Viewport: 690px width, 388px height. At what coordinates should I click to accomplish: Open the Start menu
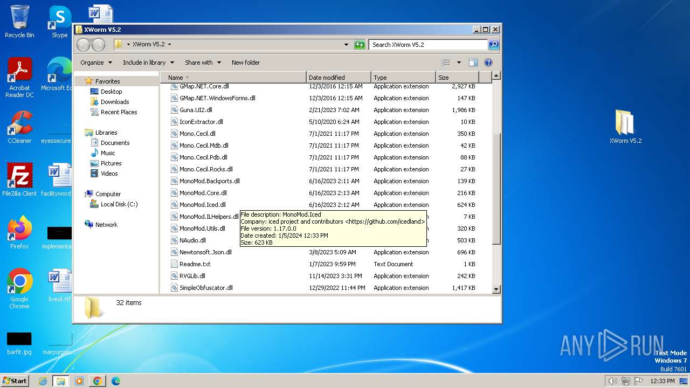tap(15, 381)
